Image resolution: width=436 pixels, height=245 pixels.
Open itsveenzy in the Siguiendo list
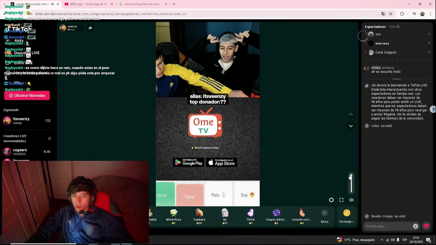click(x=27, y=120)
